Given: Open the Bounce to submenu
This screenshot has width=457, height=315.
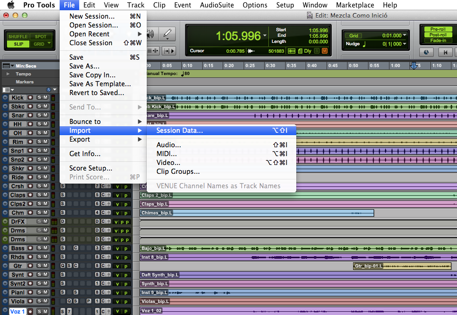Looking at the screenshot, I should point(103,121).
